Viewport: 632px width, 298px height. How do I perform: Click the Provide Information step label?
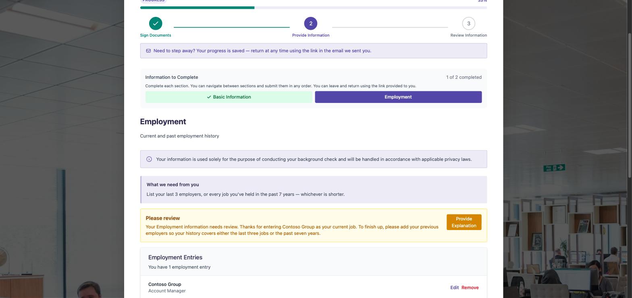[311, 35]
